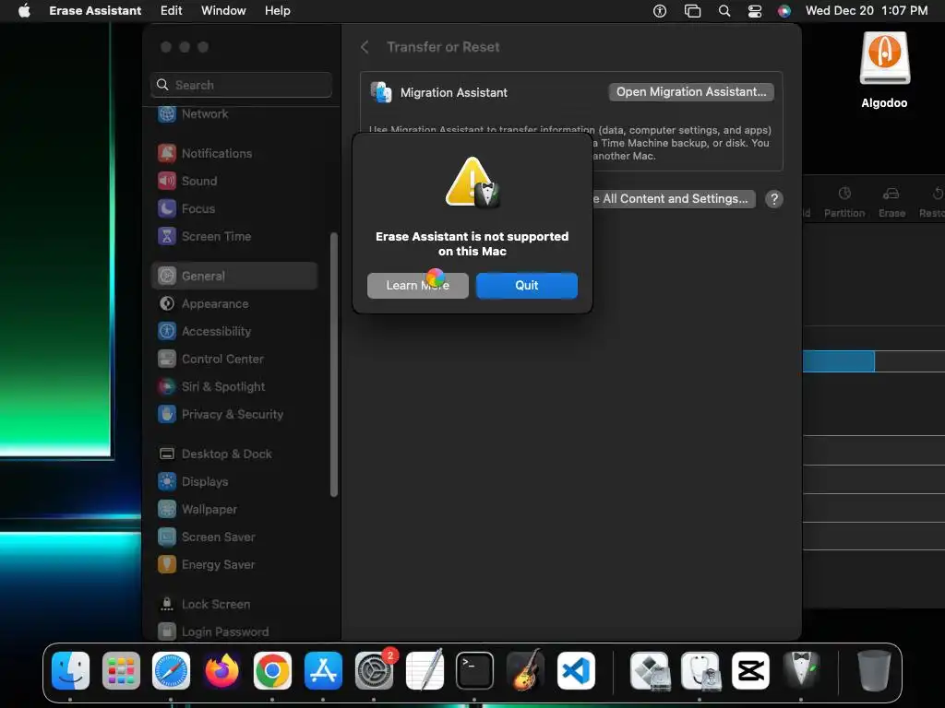Select Accessibility in the sidebar
The image size is (945, 708).
(x=235, y=332)
